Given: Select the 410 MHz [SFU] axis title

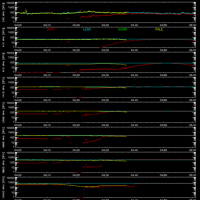Looking at the screenshot, I should [3, 37].
